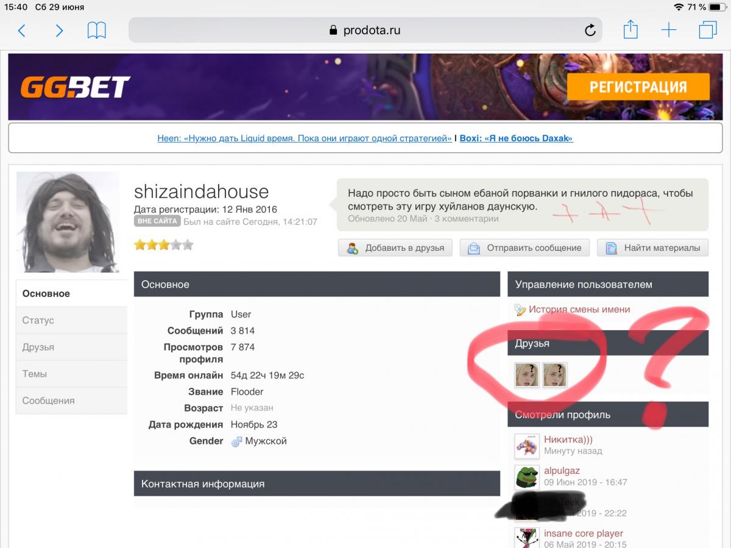Image resolution: width=731 pixels, height=548 pixels.
Task: Open the Сообщения sidebar tab
Action: (x=71, y=401)
